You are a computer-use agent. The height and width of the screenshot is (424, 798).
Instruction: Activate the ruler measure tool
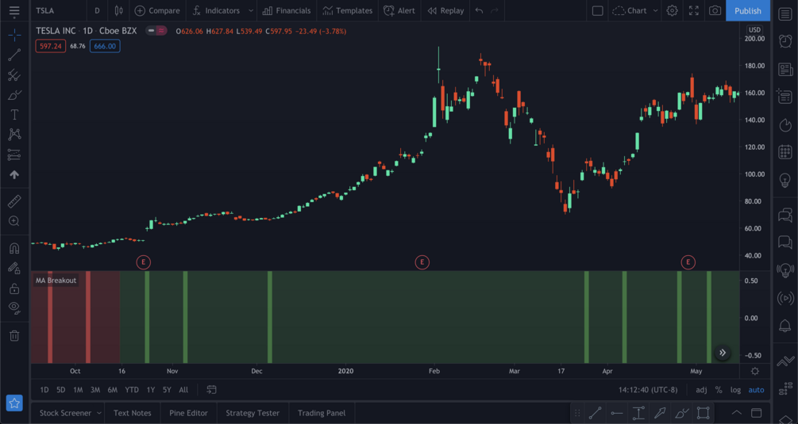14,201
